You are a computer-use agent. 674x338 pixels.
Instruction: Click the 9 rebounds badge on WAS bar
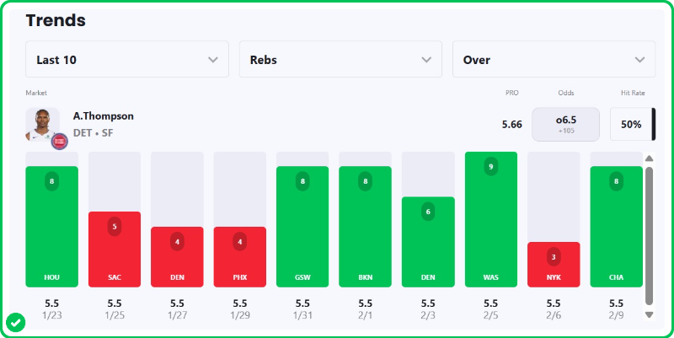491,167
